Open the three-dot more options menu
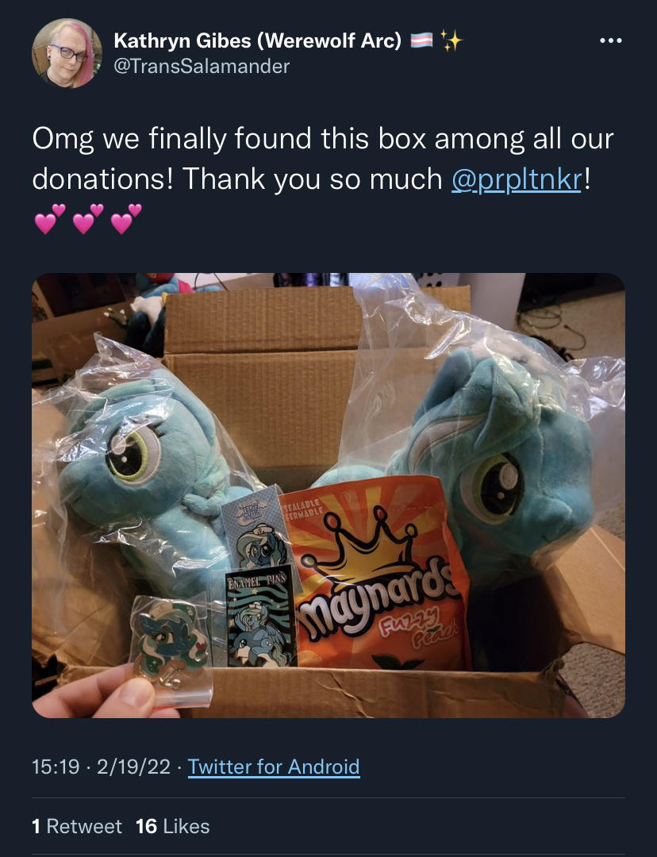 tap(610, 40)
